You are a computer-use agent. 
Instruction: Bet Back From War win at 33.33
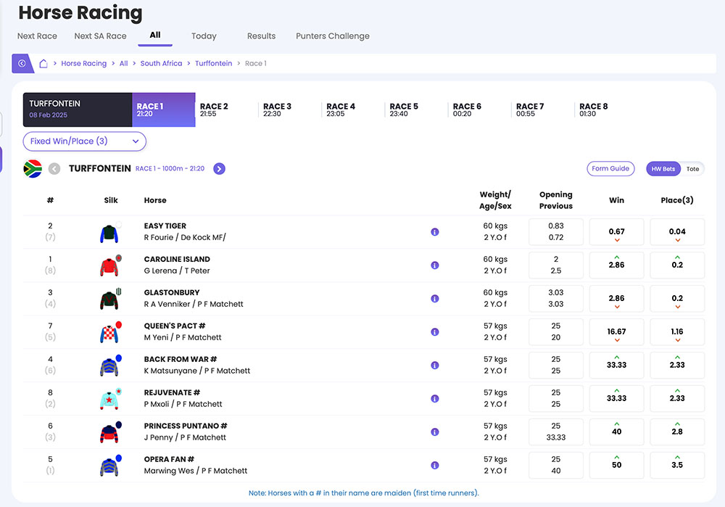pos(616,365)
